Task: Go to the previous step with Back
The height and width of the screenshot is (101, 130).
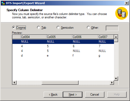Action: point(53,95)
